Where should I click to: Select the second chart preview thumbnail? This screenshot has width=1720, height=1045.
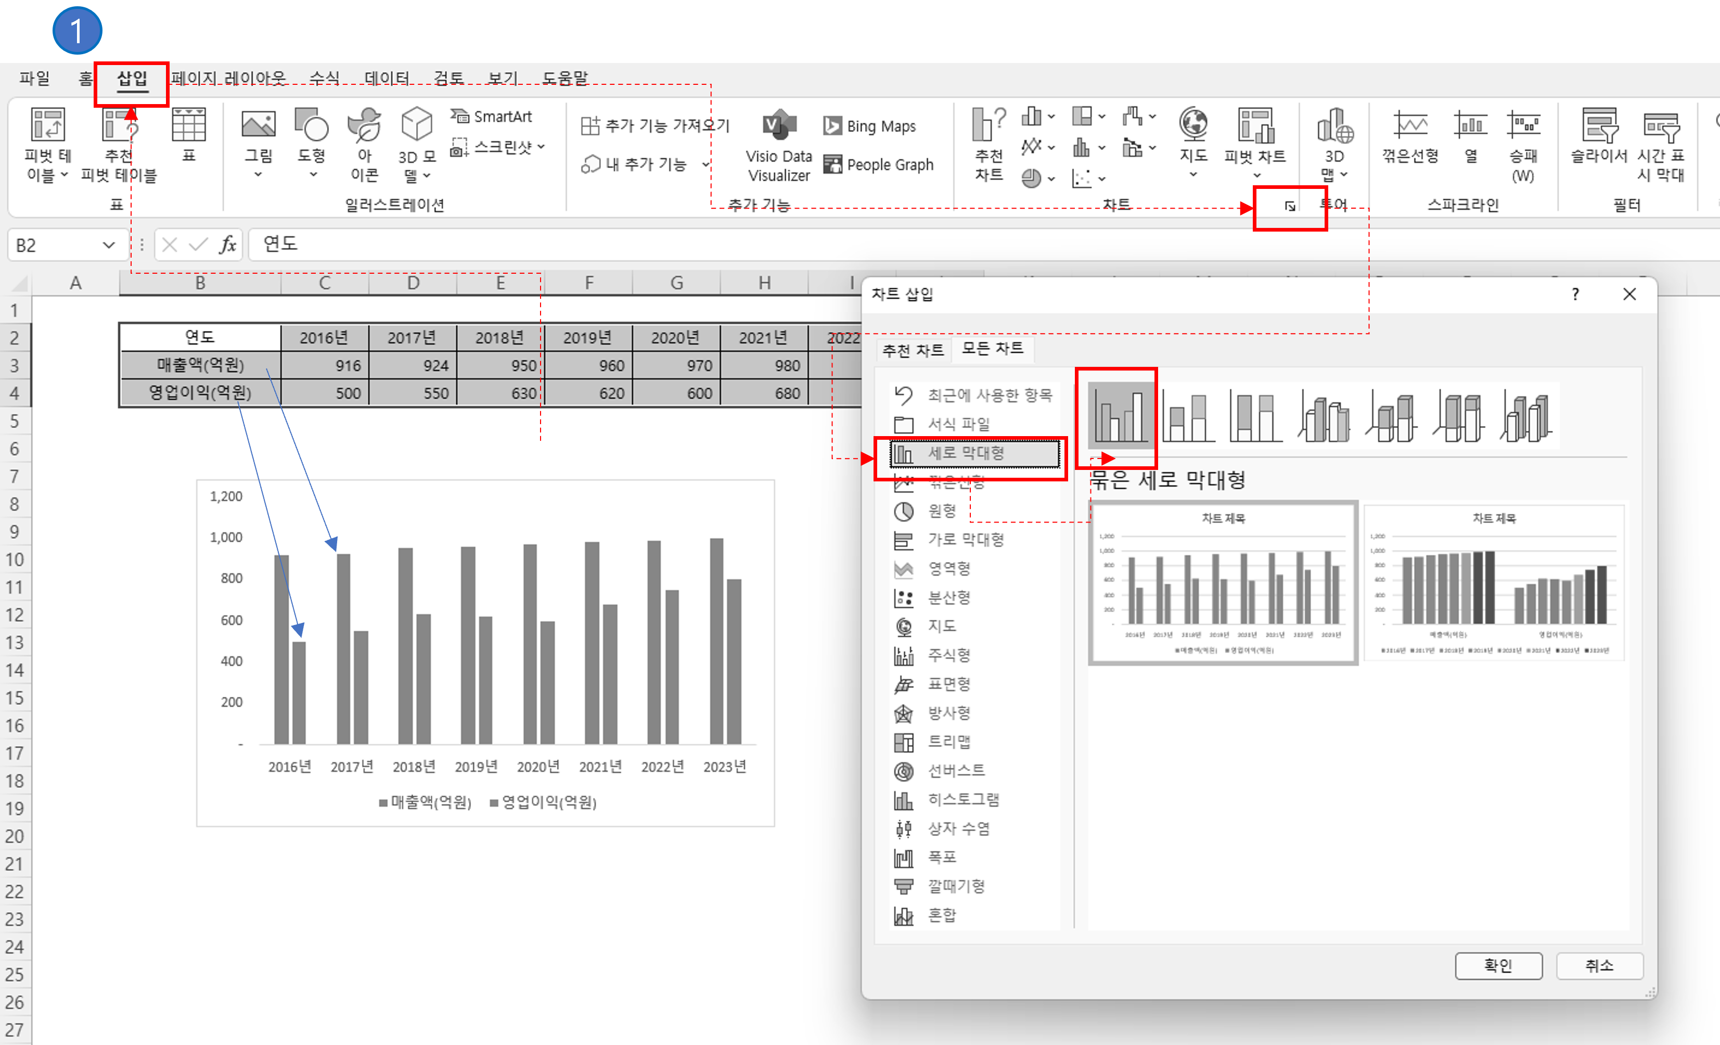click(x=1494, y=583)
